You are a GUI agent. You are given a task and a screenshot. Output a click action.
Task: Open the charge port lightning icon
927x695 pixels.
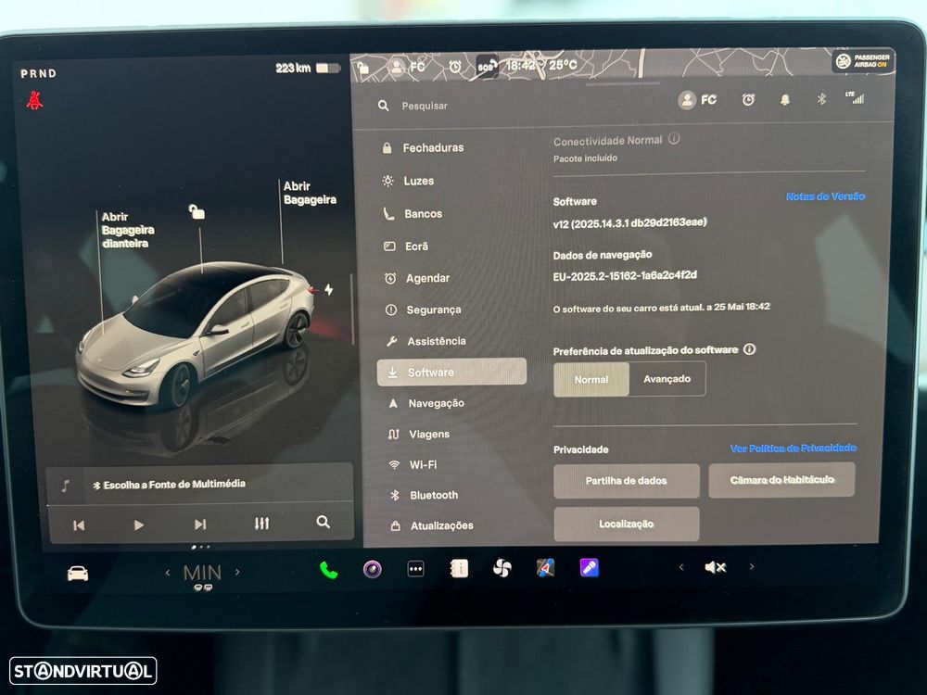coord(329,289)
